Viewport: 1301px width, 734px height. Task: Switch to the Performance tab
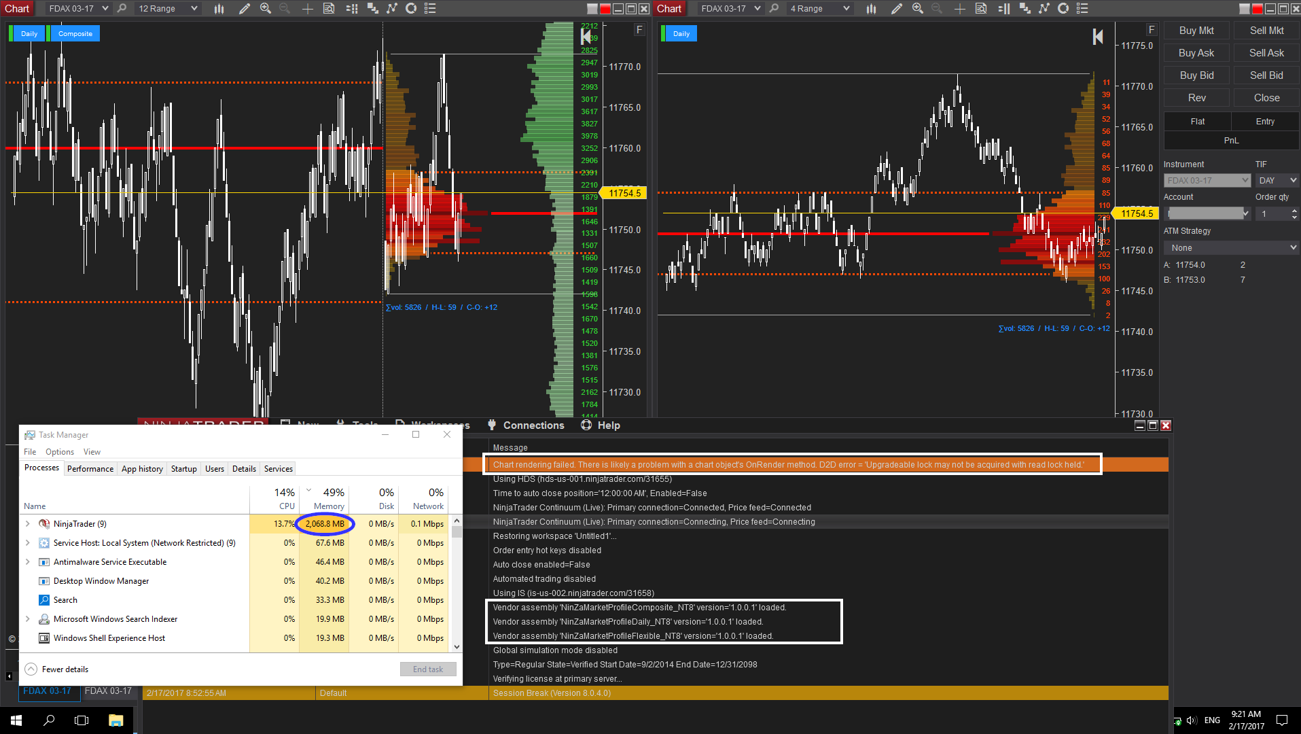(x=90, y=469)
